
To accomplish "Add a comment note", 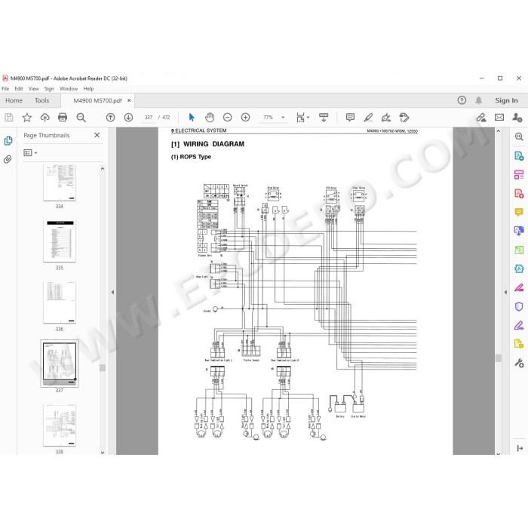I will (x=350, y=118).
